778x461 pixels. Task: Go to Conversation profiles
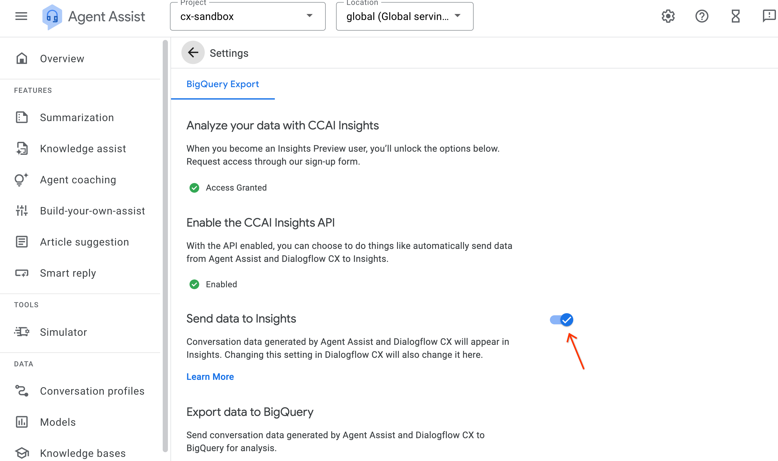pos(92,391)
